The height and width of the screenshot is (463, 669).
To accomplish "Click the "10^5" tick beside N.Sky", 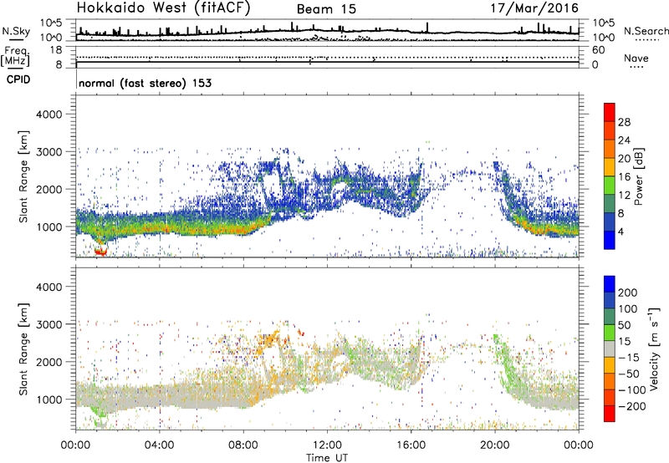I will pos(51,23).
